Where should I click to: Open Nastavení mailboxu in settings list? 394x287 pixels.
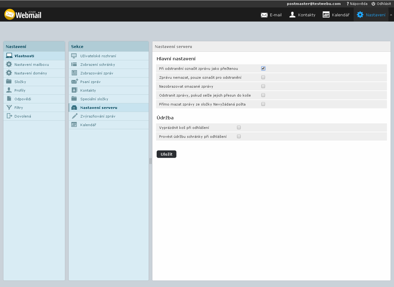(x=31, y=65)
